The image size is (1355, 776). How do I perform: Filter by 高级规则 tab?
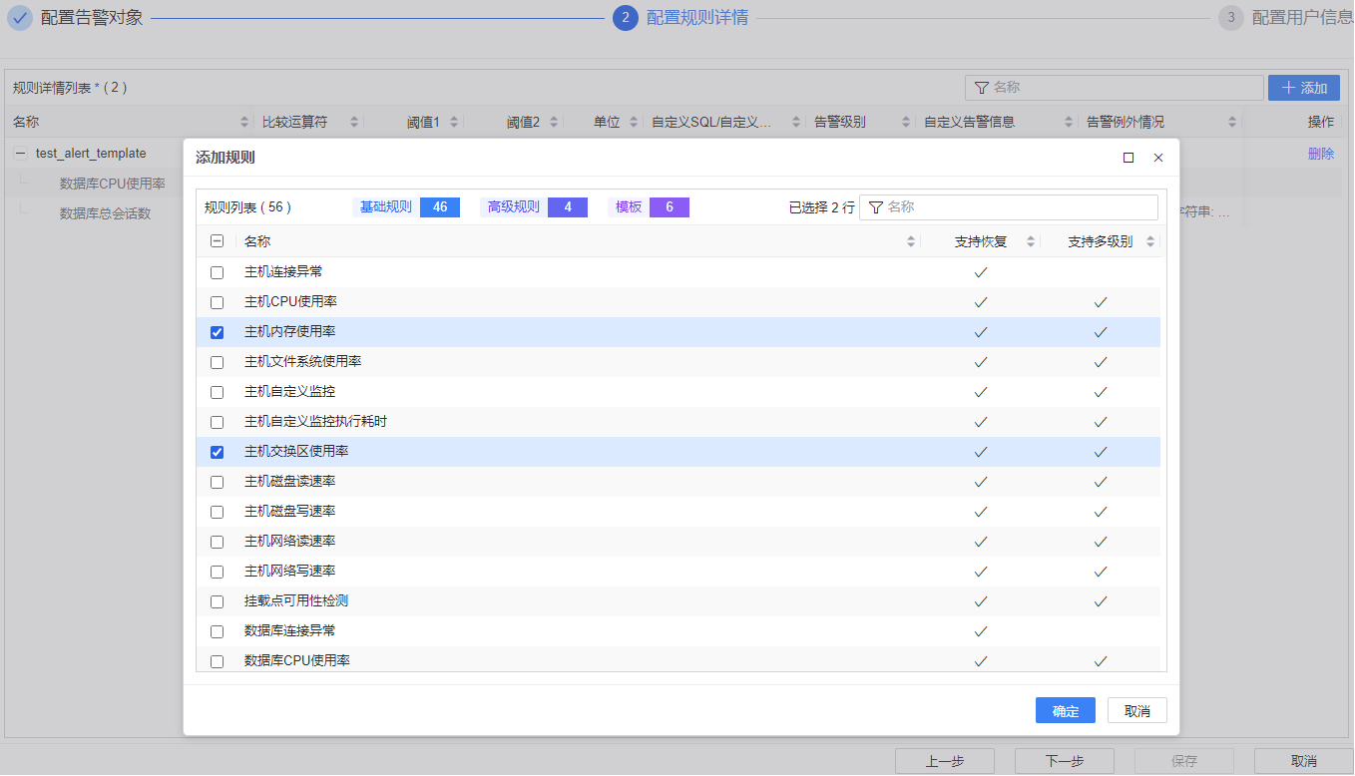click(x=534, y=207)
